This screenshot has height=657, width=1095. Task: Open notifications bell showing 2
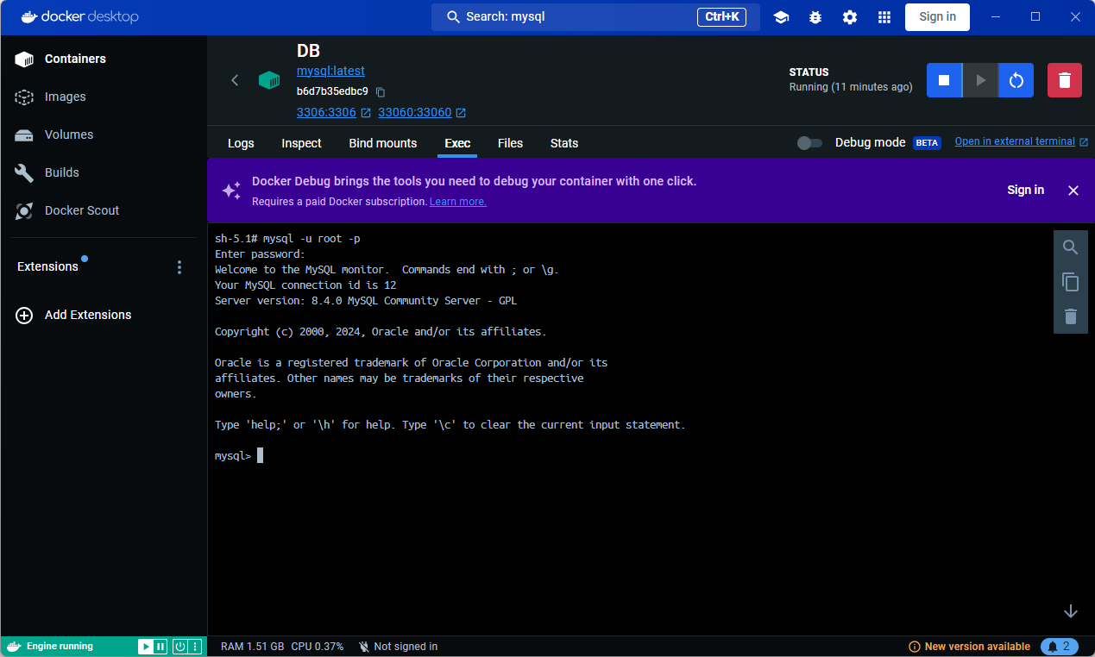coord(1060,647)
